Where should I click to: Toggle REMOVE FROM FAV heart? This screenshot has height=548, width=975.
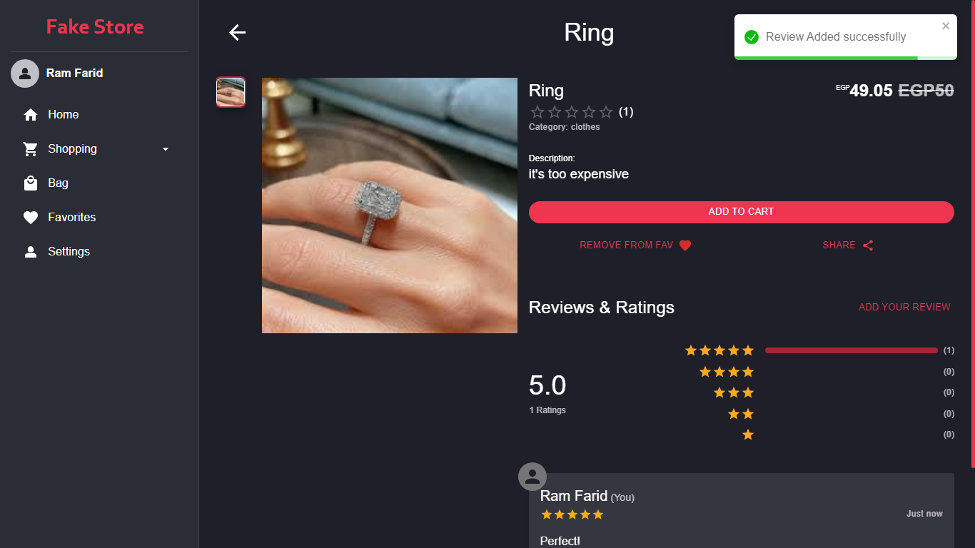[x=685, y=245]
